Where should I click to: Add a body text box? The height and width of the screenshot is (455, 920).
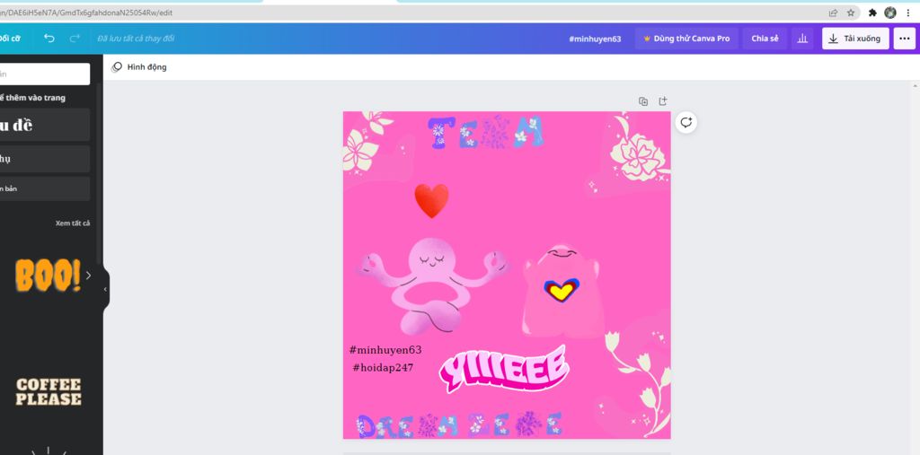point(45,188)
